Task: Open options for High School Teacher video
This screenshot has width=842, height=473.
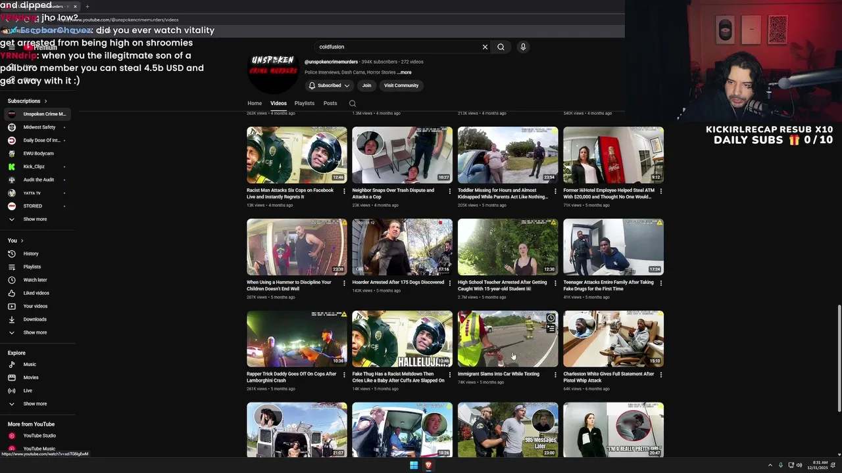Action: (x=555, y=283)
